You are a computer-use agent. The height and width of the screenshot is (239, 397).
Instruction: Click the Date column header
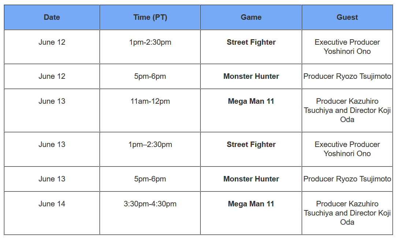[x=52, y=17]
